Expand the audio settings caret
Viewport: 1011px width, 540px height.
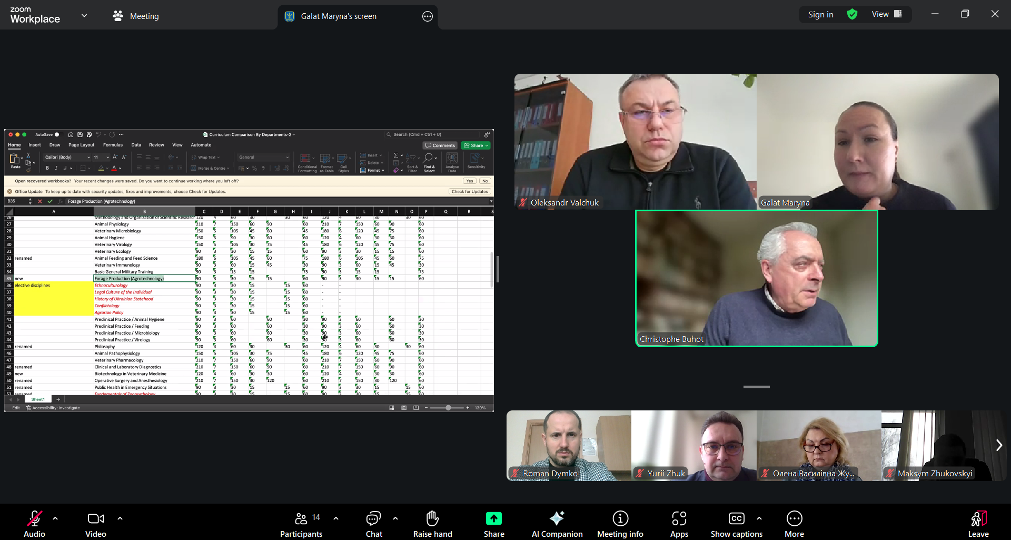[55, 518]
